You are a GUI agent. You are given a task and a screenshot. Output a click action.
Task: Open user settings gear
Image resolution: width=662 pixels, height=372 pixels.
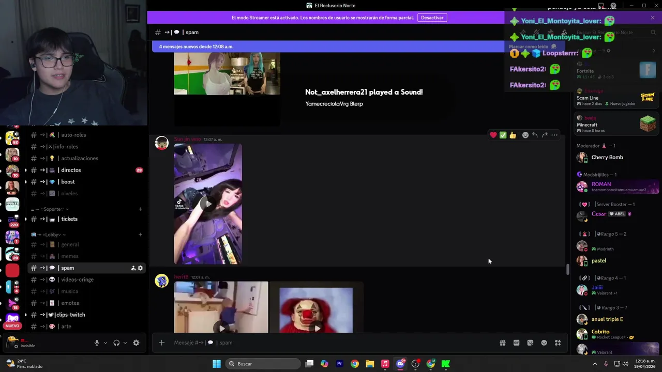[136, 343]
